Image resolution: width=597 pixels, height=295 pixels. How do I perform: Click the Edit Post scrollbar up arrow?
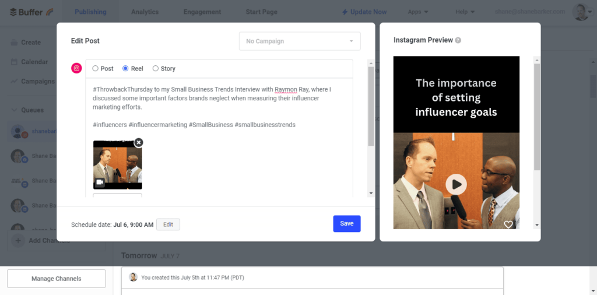coord(371,63)
